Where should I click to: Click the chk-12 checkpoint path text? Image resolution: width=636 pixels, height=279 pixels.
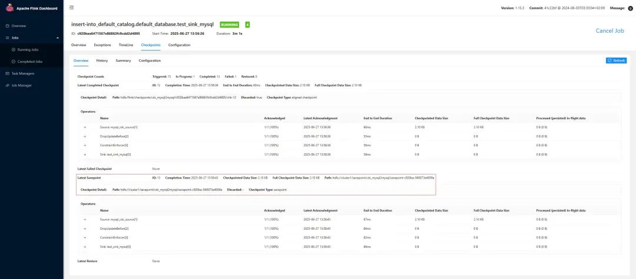coord(178,98)
